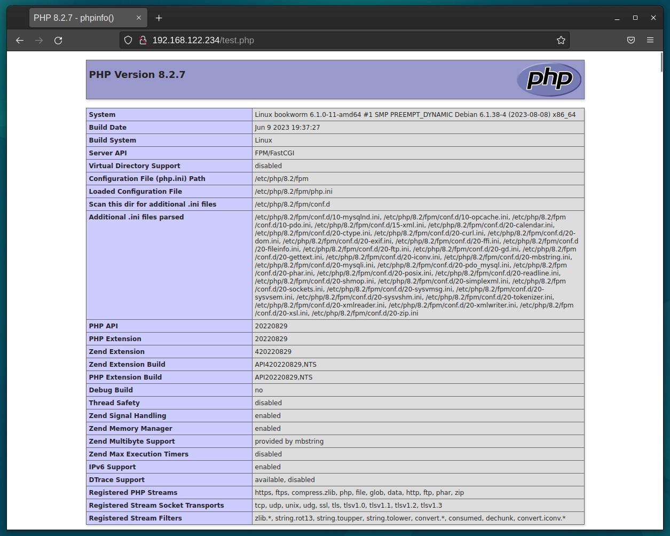
Task: Click the insecure connection padlock icon
Action: click(143, 40)
